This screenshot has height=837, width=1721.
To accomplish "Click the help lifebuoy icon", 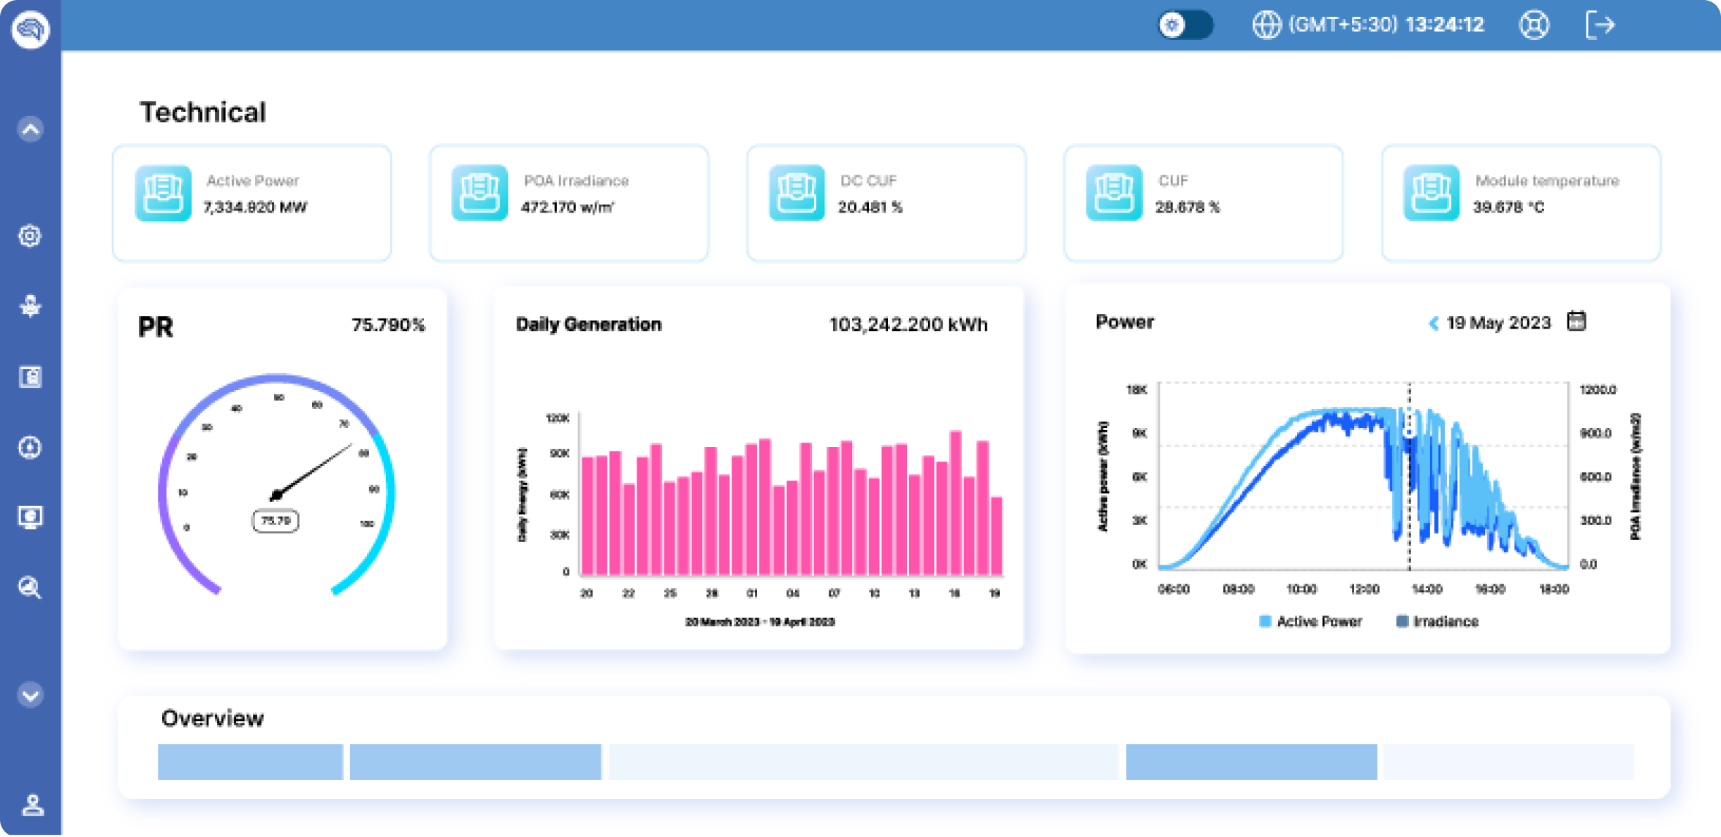I will [x=1534, y=25].
